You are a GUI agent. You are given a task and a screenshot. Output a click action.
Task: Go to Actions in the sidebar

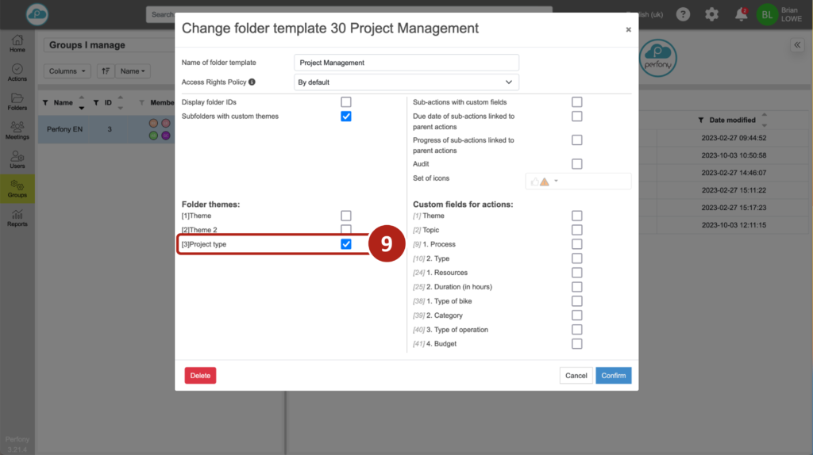coord(17,72)
